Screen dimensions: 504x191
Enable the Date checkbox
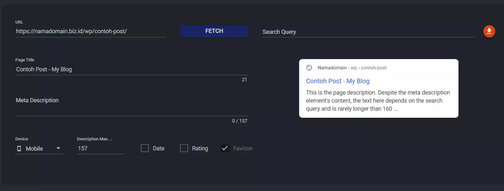145,148
